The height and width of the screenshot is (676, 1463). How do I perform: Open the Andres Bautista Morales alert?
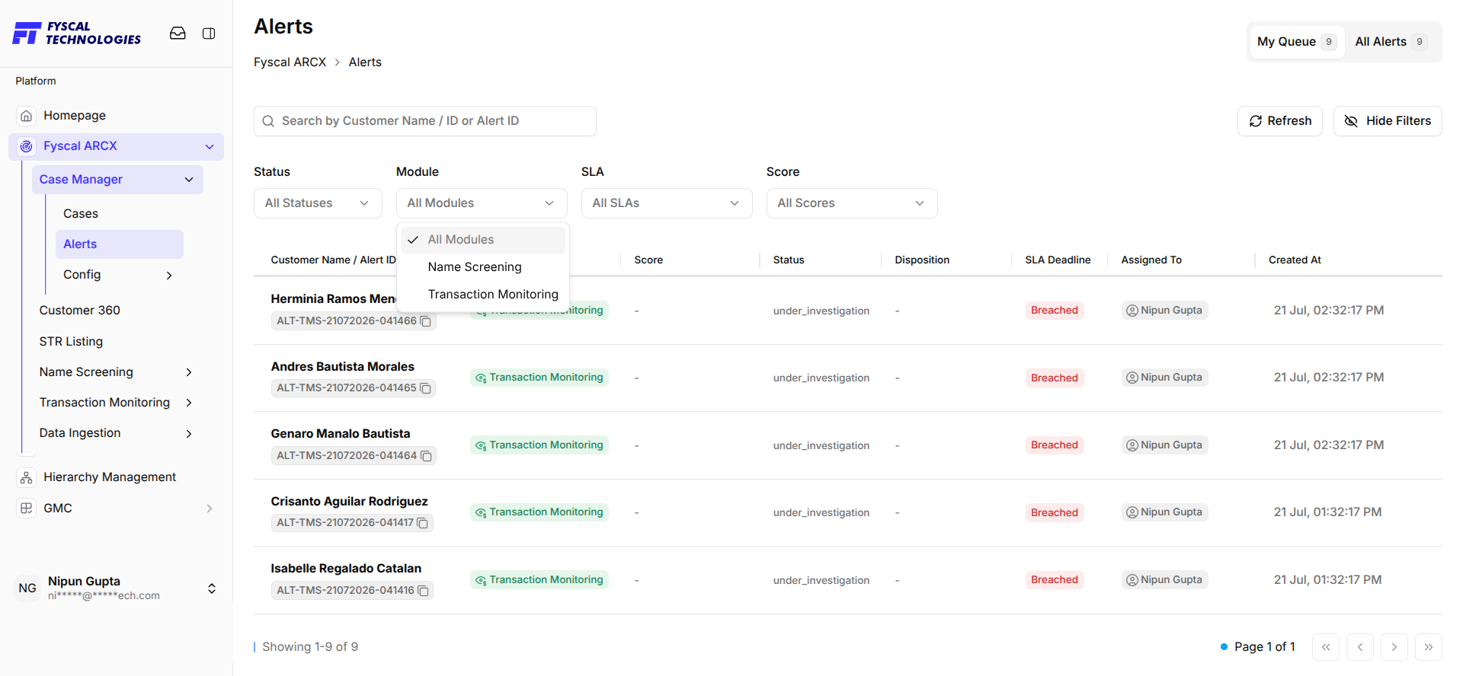343,367
